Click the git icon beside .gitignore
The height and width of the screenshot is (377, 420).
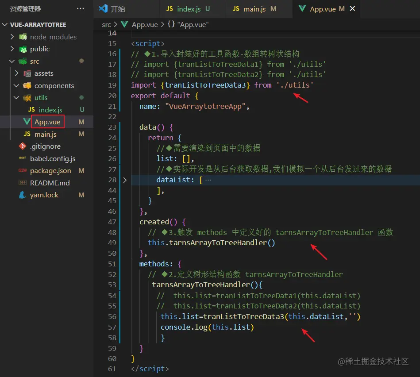tap(23, 146)
